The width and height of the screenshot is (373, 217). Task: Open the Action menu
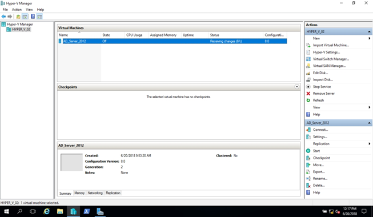click(17, 10)
